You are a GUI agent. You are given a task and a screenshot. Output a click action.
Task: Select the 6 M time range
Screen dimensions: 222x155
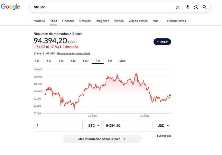(73, 61)
